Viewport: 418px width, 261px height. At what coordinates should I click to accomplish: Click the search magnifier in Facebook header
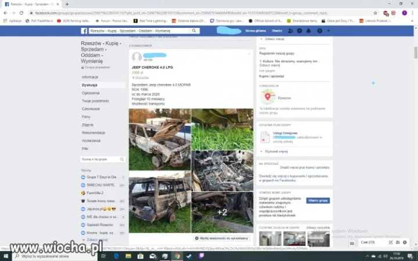point(194,31)
